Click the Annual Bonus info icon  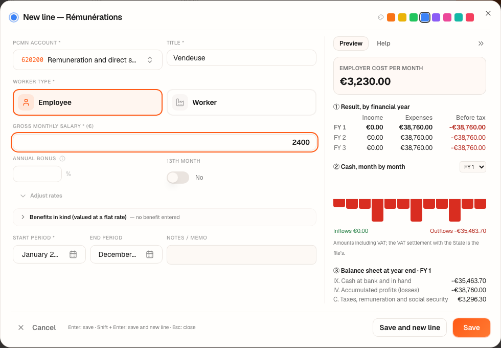click(x=62, y=159)
